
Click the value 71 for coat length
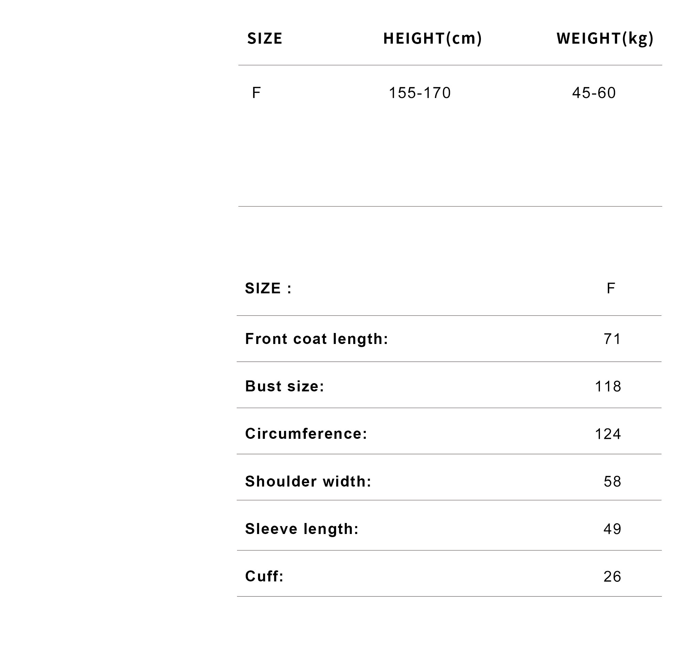(612, 339)
